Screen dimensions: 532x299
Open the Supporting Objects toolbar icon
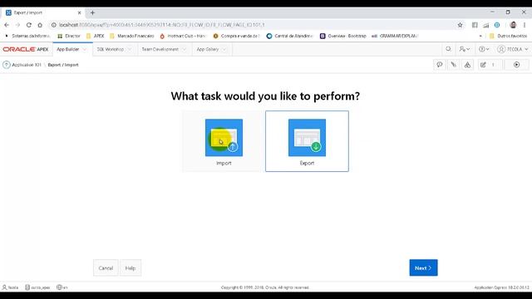point(454,65)
